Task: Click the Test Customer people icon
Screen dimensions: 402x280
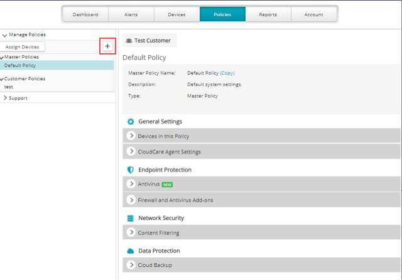Action: (129, 41)
